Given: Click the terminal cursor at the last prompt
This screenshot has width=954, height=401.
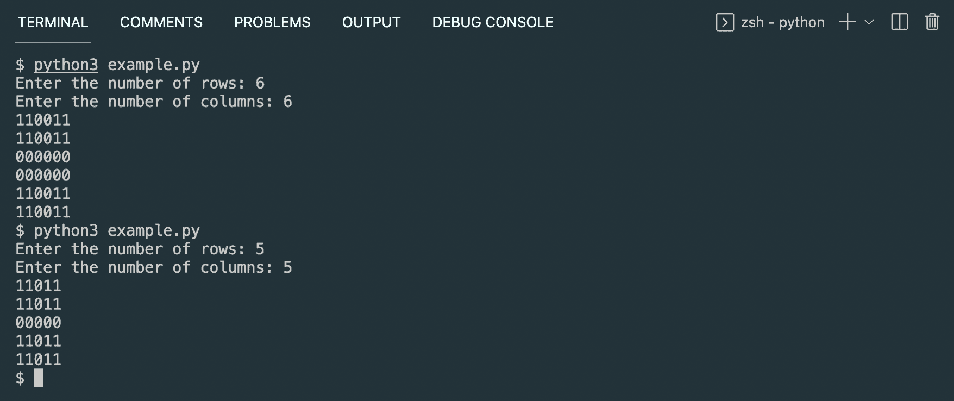Looking at the screenshot, I should click(x=38, y=378).
